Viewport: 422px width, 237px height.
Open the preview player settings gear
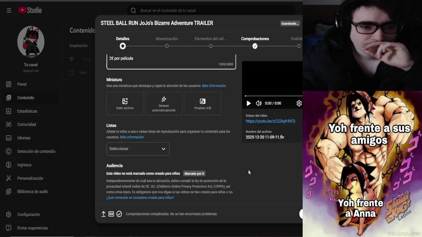point(299,103)
